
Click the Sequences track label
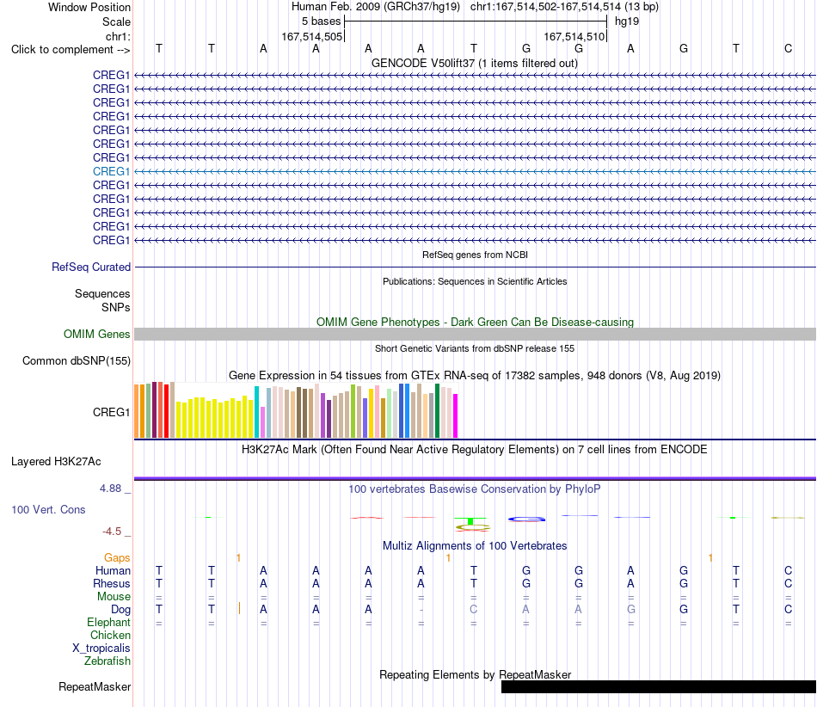102,294
